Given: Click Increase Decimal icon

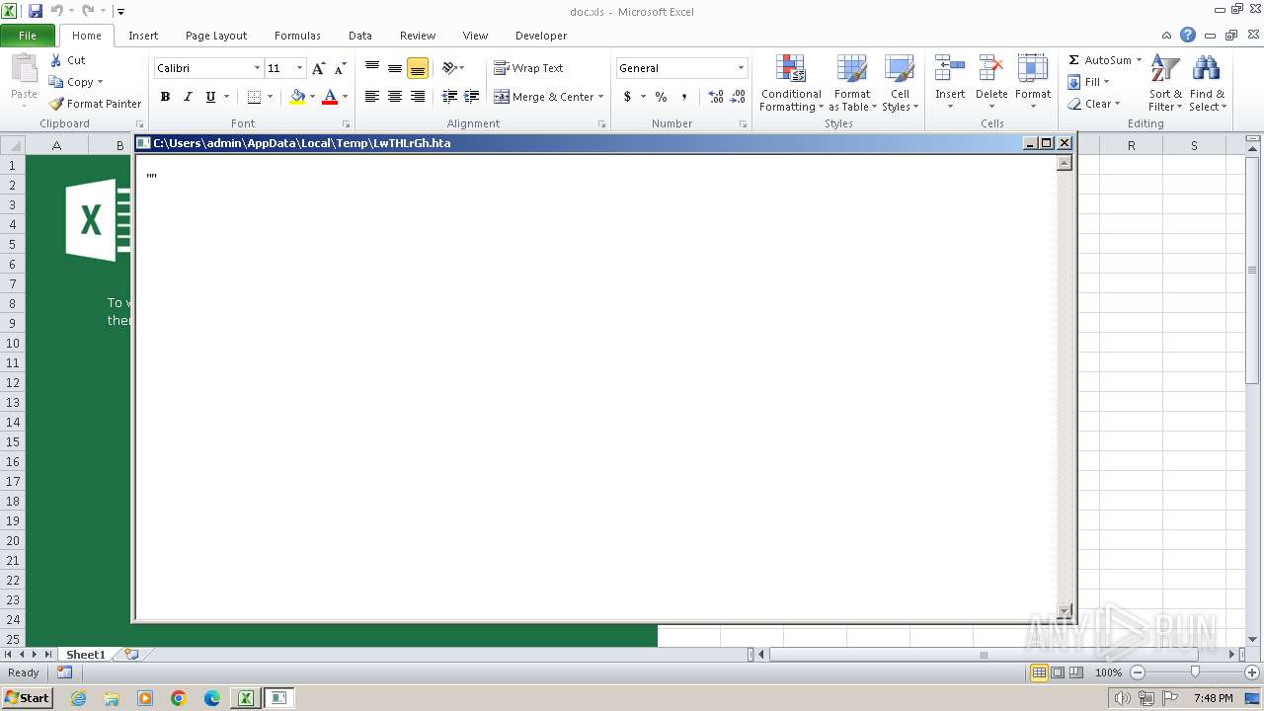Looking at the screenshot, I should pos(716,97).
